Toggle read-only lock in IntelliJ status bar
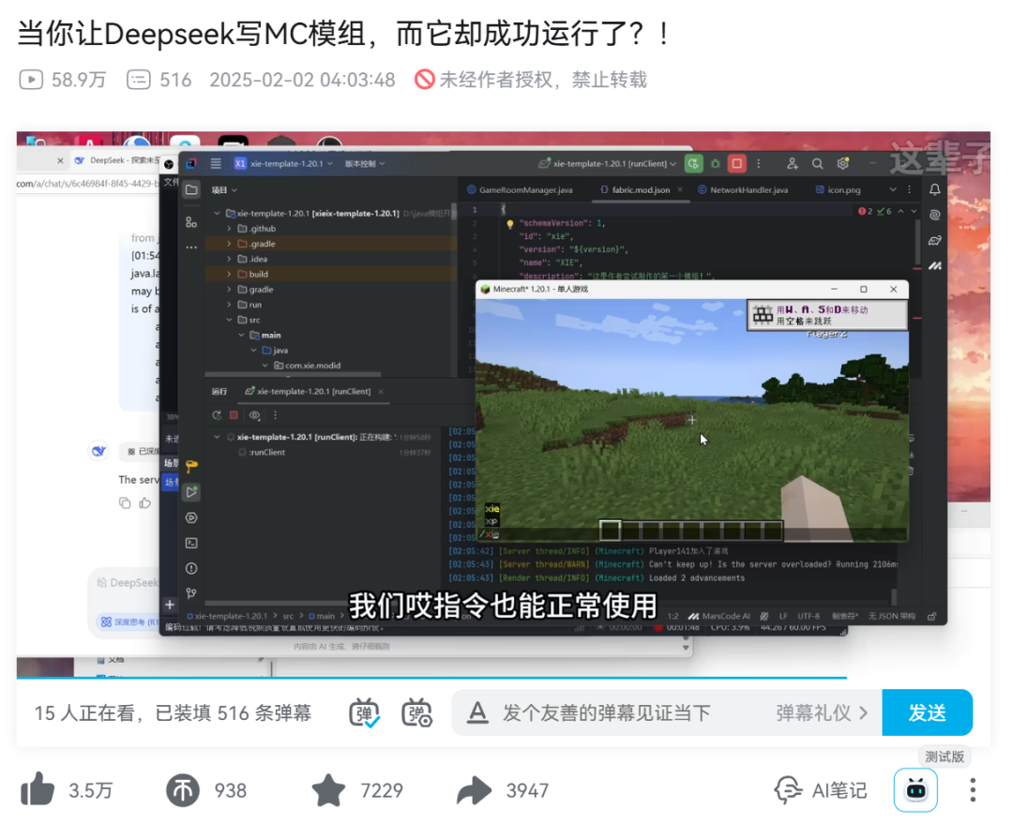Image resolution: width=1013 pixels, height=824 pixels. point(931,616)
